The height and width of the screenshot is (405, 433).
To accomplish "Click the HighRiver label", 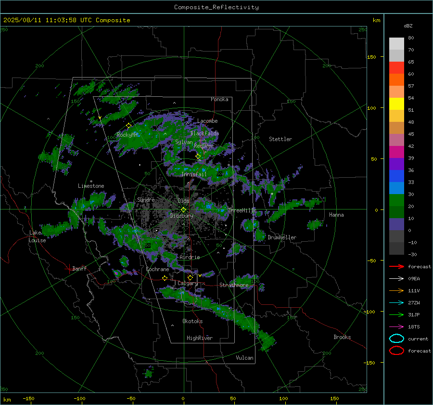I will coord(200,338).
